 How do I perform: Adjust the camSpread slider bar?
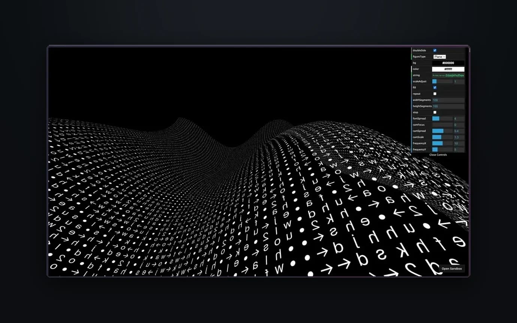click(442, 131)
